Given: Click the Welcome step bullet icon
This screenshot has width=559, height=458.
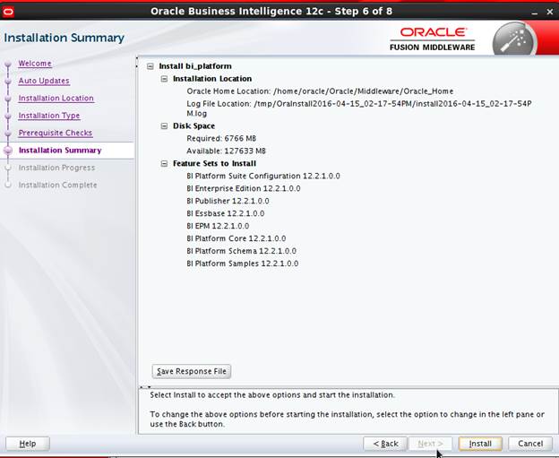Looking at the screenshot, I should (x=9, y=64).
